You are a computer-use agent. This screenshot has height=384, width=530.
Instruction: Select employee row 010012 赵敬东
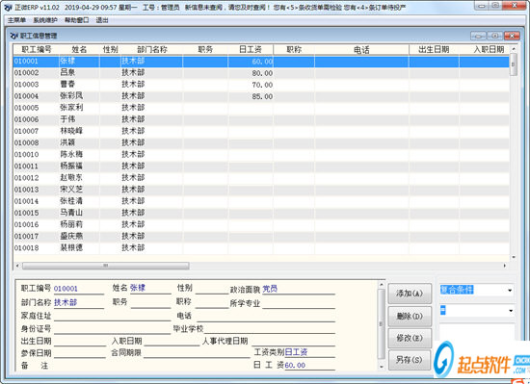pyautogui.click(x=261, y=178)
